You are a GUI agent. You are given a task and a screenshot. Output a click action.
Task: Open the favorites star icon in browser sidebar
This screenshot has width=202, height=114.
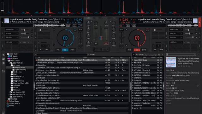coord(3,55)
